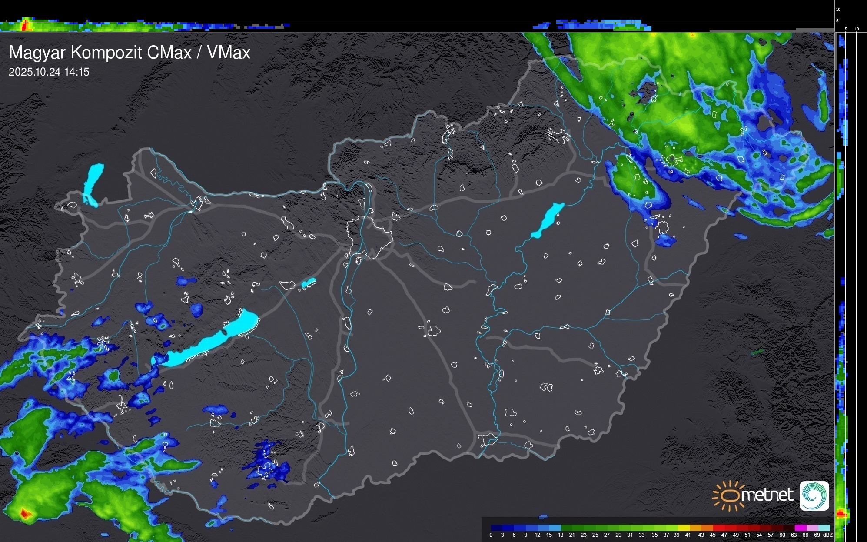Select the light cyan 69 dBZ swatch

coord(824,528)
